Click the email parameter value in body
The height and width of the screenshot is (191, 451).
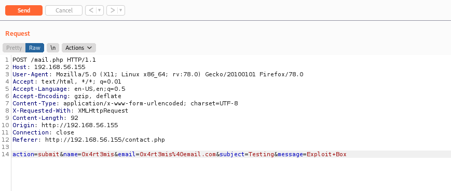178,154
